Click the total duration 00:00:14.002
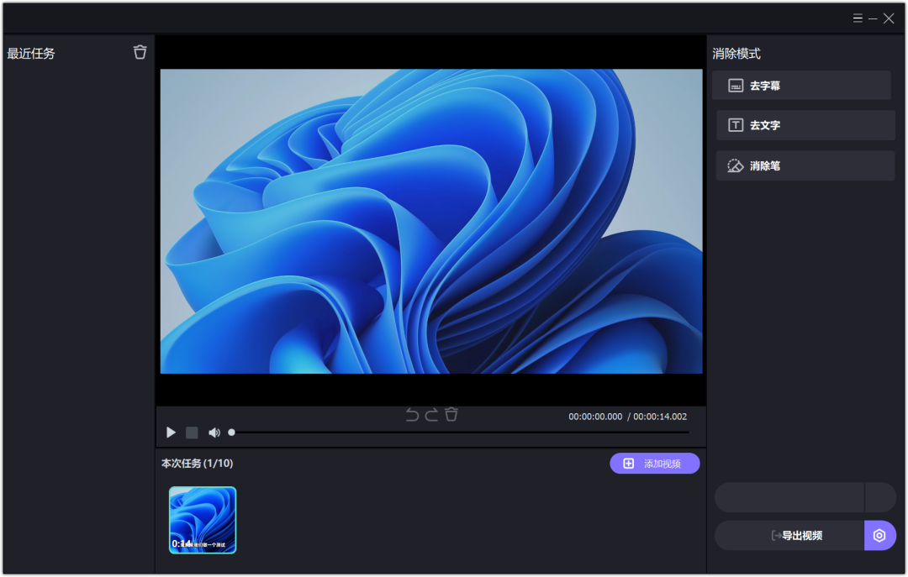 [660, 417]
